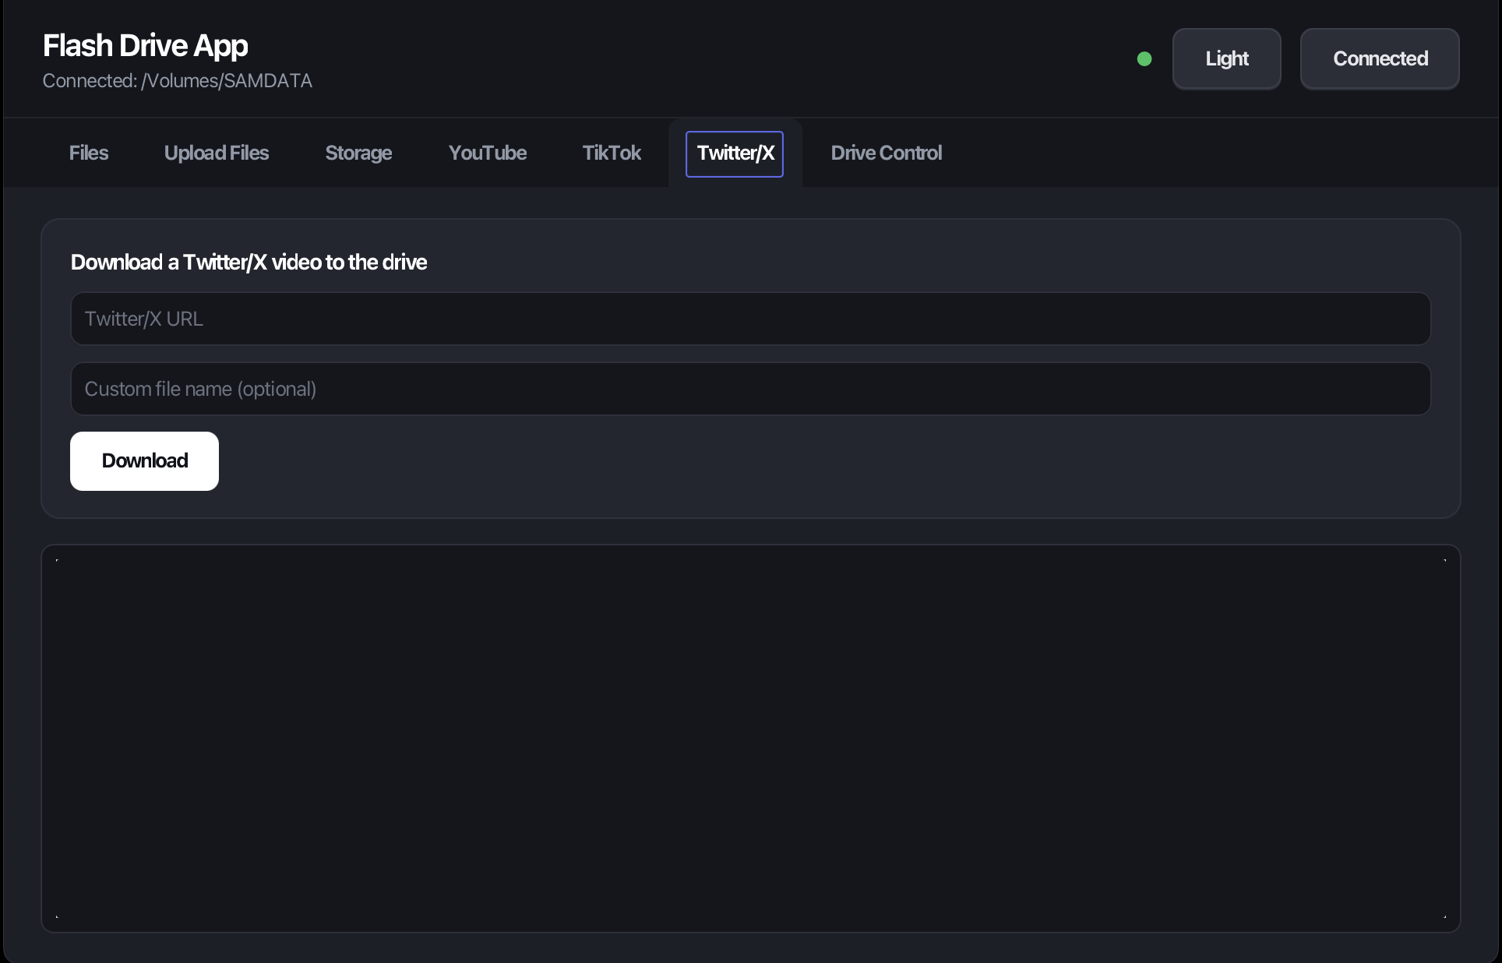Click the Custom file name field
Image resolution: width=1502 pixels, height=963 pixels.
point(750,389)
